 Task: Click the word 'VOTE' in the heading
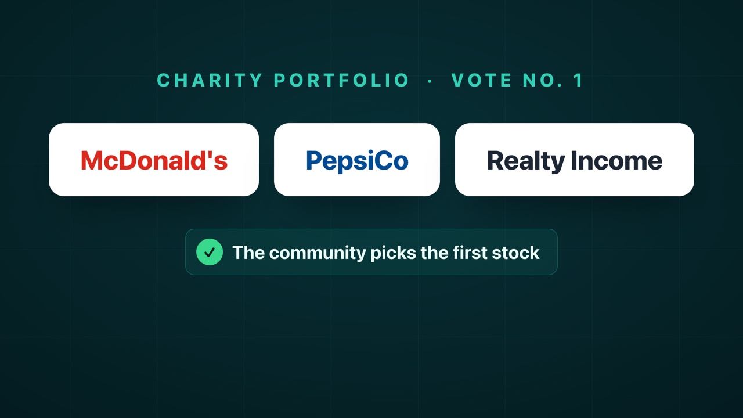483,80
